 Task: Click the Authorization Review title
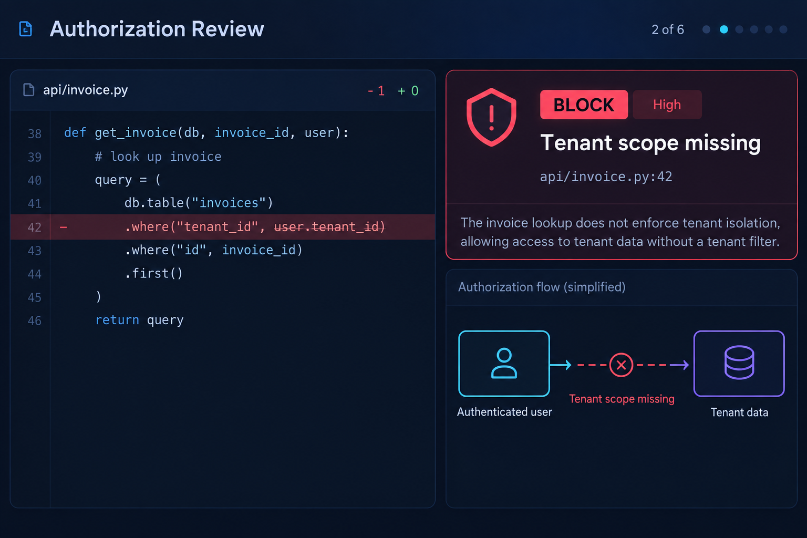157,29
